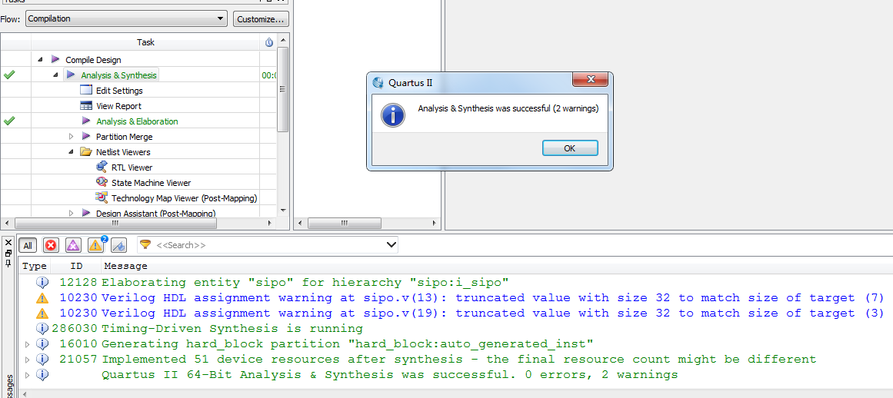Toggle the critical warning messages filter

coord(74,245)
